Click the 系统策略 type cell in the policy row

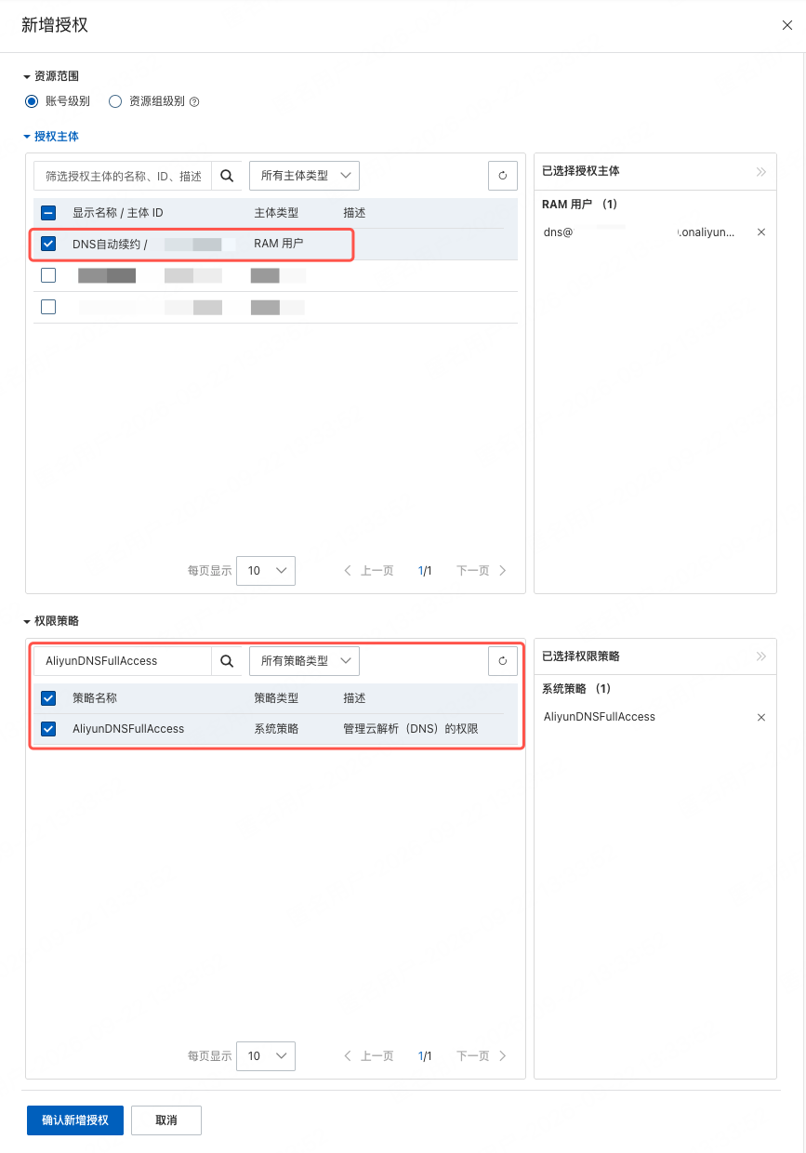coord(276,729)
